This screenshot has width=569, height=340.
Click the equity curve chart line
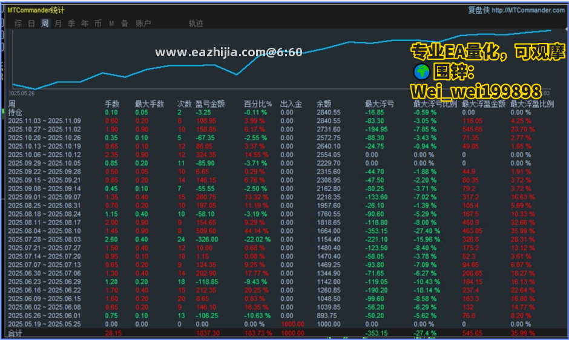point(281,59)
